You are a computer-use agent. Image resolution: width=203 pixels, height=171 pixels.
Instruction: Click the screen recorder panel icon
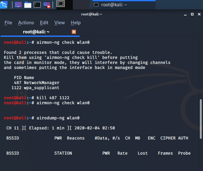pos(47,5)
